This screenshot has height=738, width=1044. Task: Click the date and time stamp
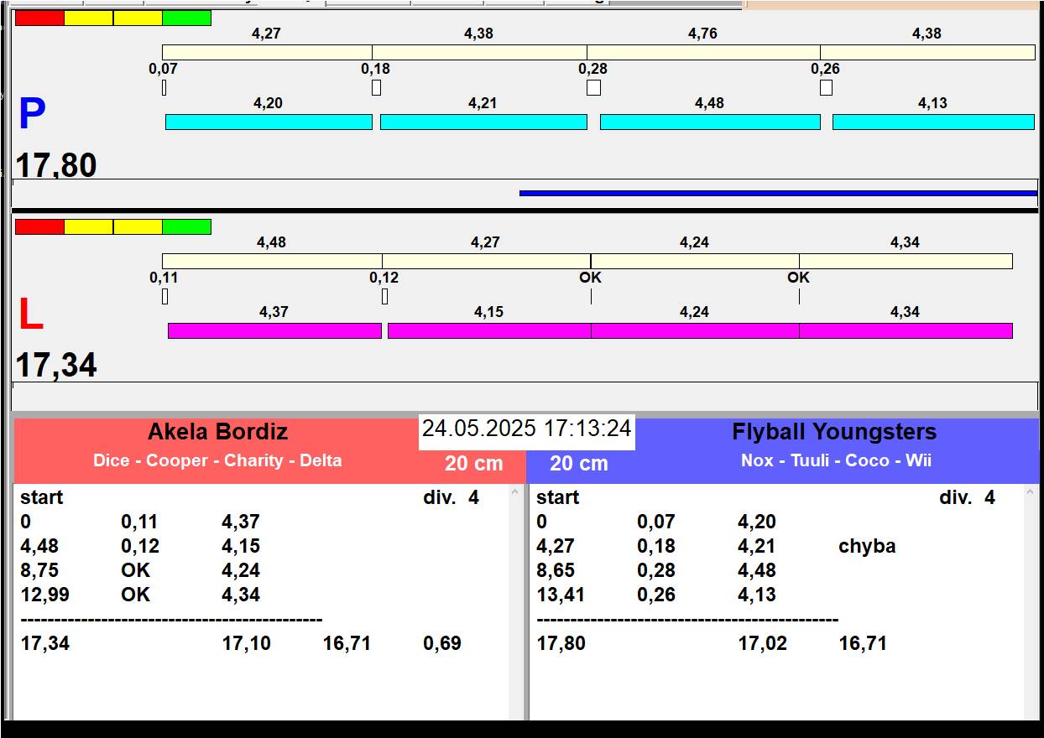tap(526, 429)
